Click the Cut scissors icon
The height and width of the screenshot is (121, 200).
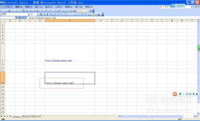[x=31, y=10]
